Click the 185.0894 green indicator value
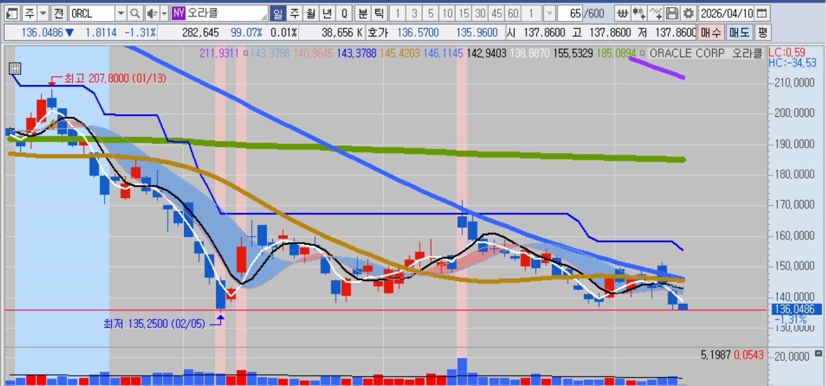The image size is (826, 386). [616, 53]
